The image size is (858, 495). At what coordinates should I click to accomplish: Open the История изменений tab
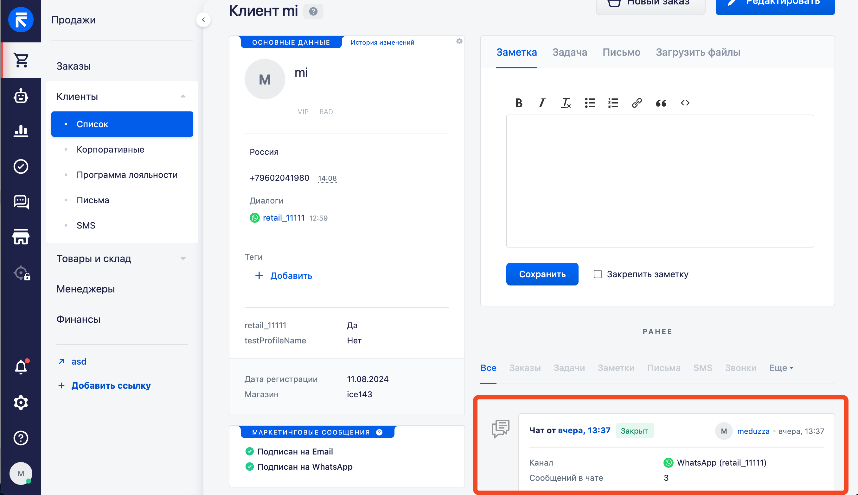point(382,42)
